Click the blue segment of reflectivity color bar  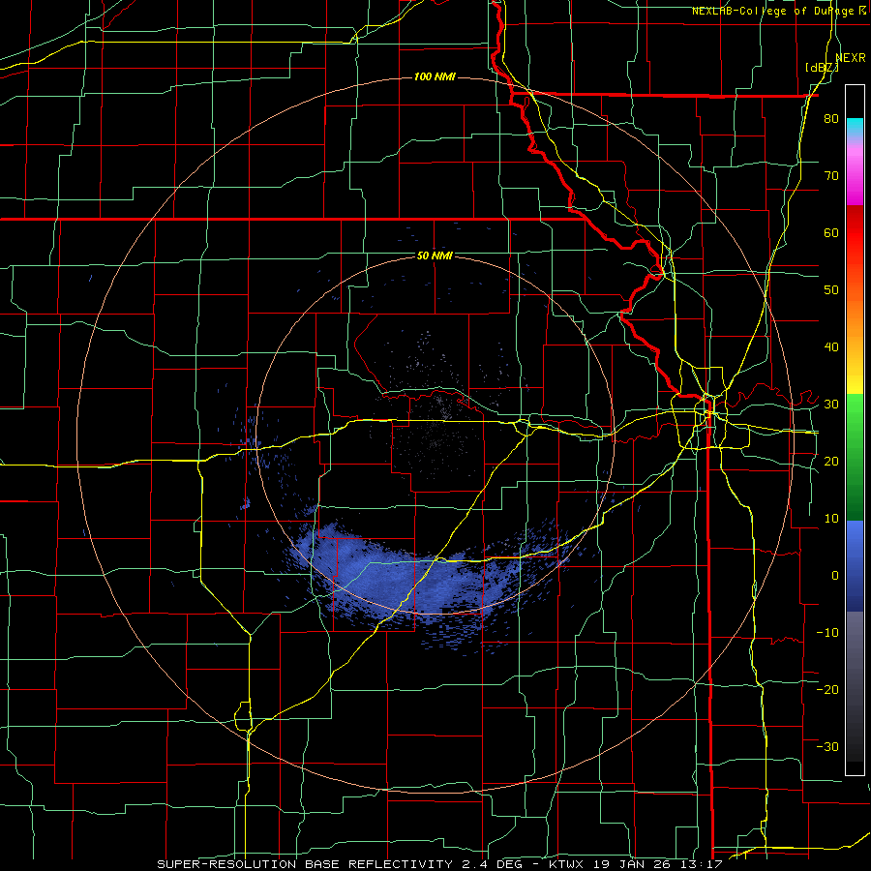click(x=855, y=566)
